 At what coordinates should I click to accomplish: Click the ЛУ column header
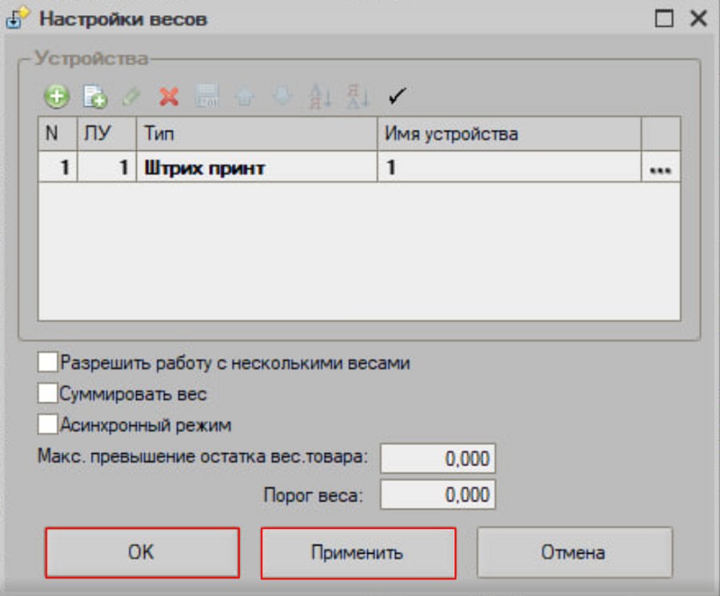pyautogui.click(x=107, y=133)
